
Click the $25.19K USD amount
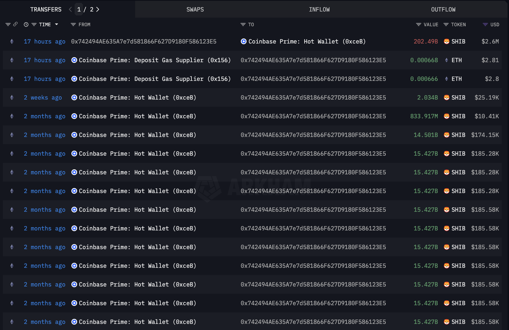click(x=487, y=97)
